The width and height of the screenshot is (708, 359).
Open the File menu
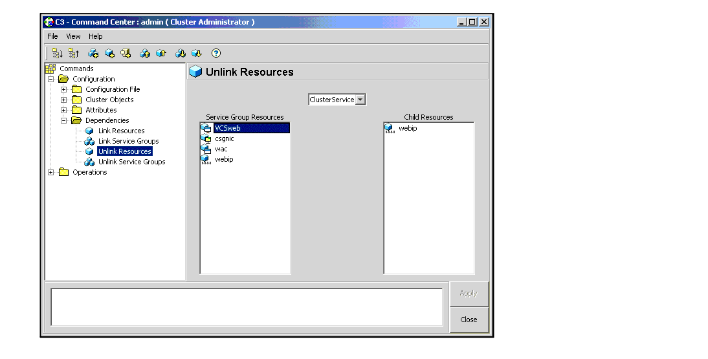52,36
